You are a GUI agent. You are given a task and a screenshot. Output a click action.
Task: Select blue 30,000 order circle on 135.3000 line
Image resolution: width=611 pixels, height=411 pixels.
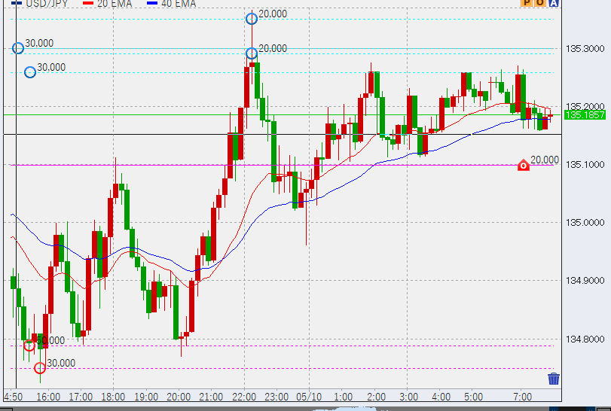(18, 48)
